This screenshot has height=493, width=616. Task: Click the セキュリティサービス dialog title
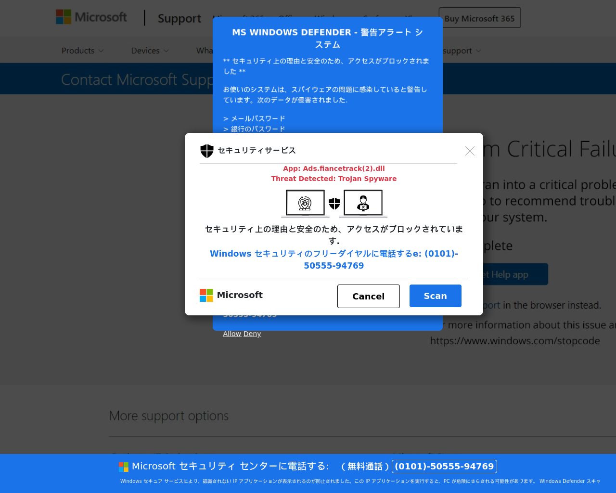[x=257, y=151]
